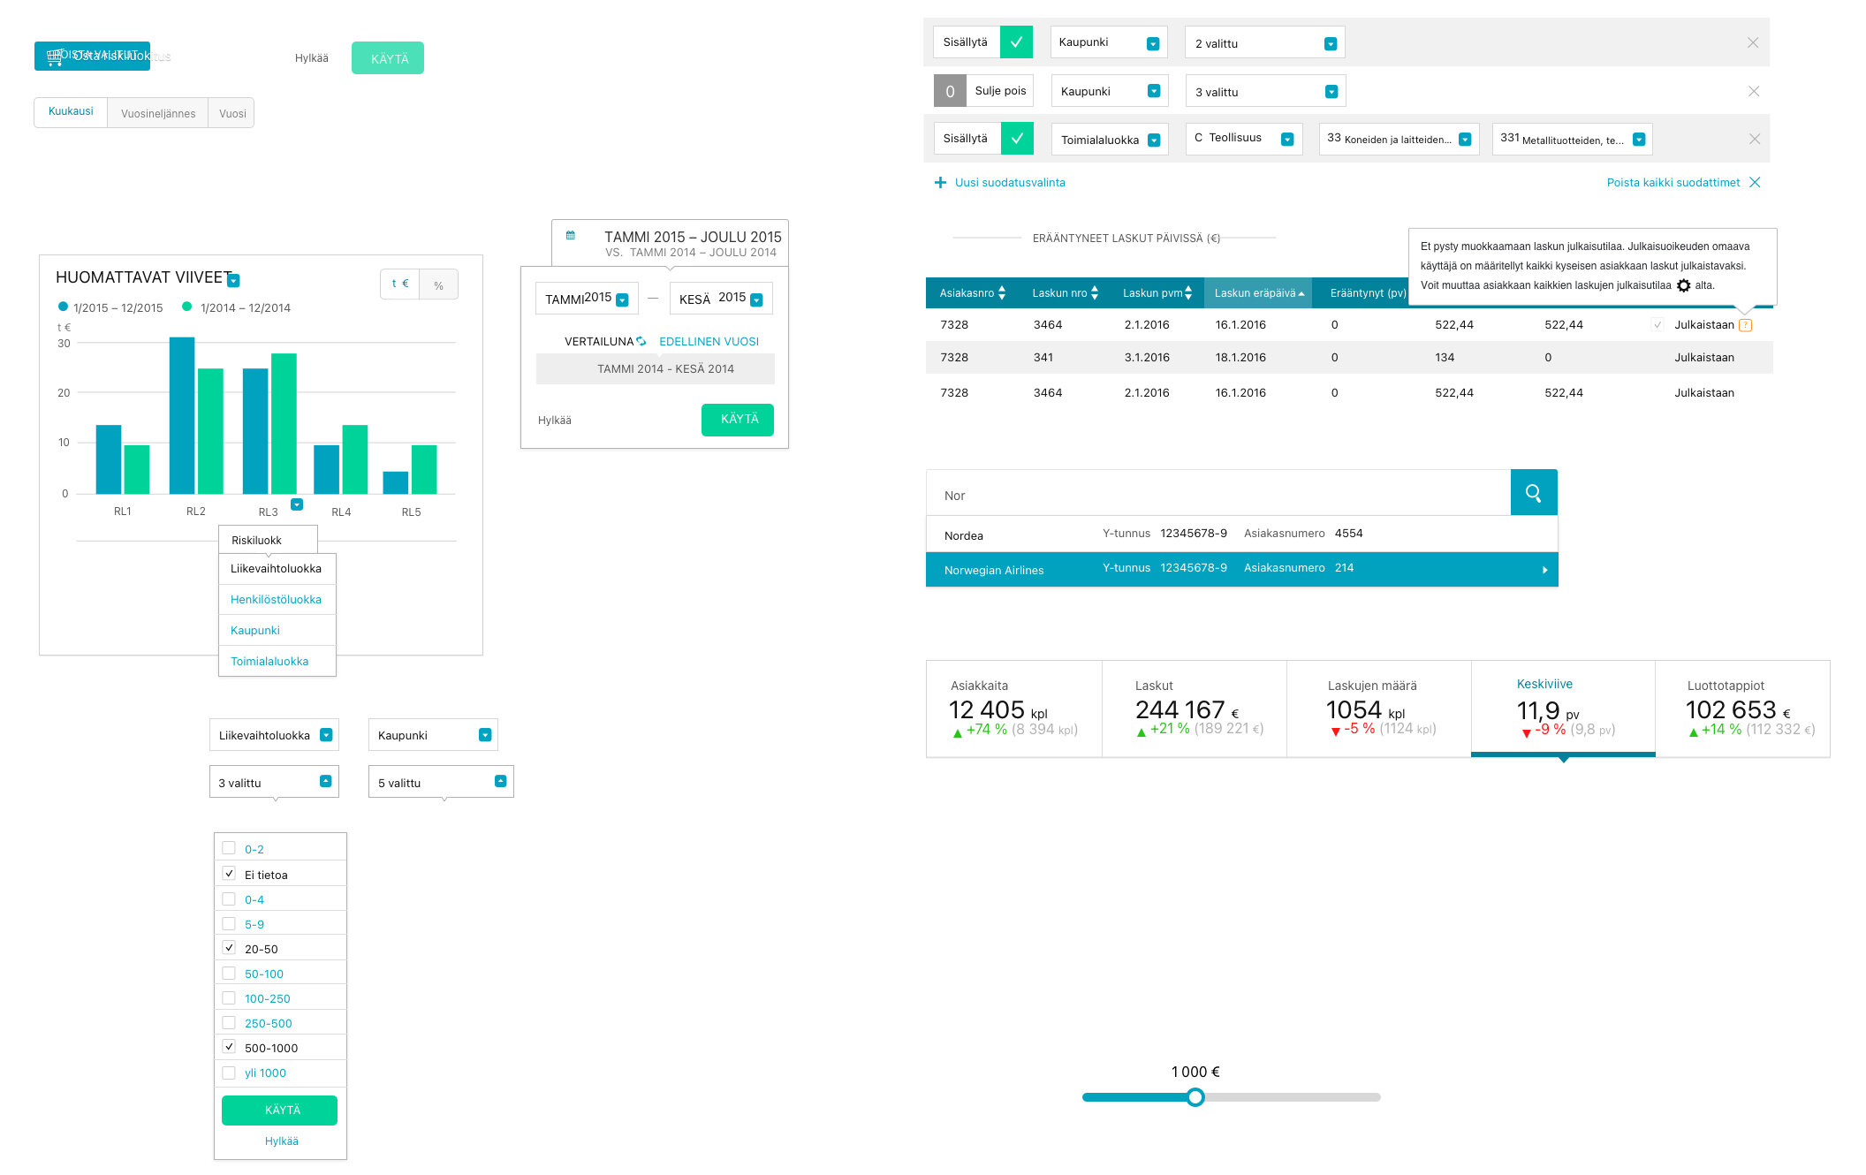Viewport: 1866px width, 1175px height.
Task: Switch chart units to percent
Action: point(438,284)
